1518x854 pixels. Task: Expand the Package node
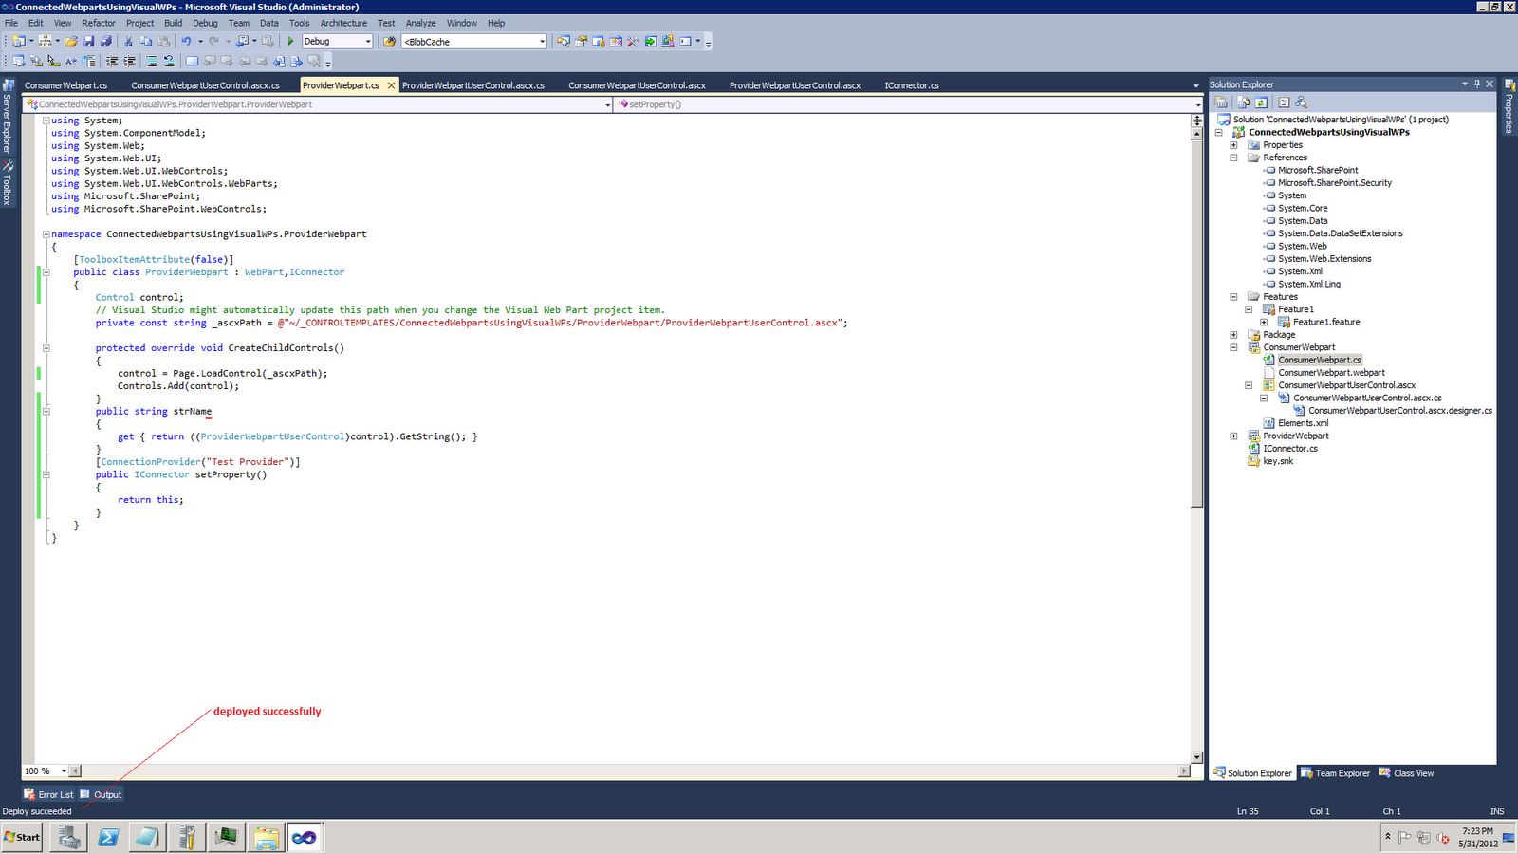coord(1233,335)
